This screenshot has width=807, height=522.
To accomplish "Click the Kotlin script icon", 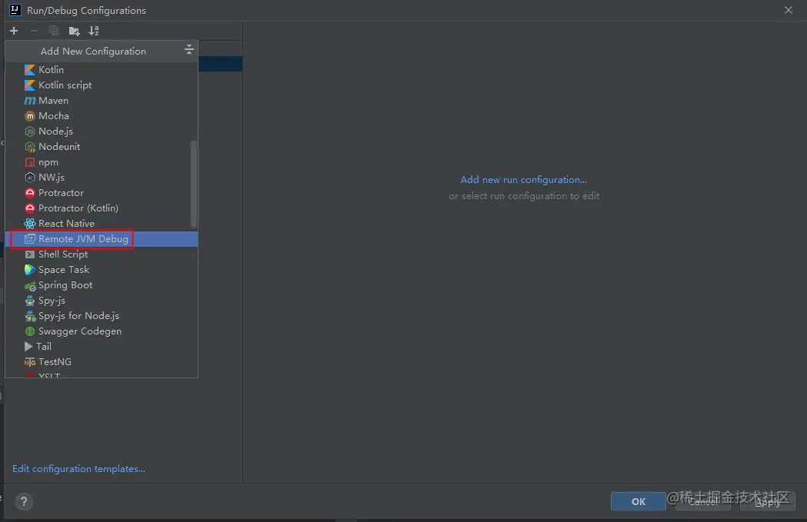I will (30, 85).
